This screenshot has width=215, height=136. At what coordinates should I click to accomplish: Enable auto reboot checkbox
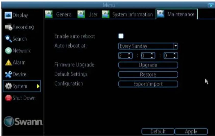pyautogui.click(x=121, y=36)
